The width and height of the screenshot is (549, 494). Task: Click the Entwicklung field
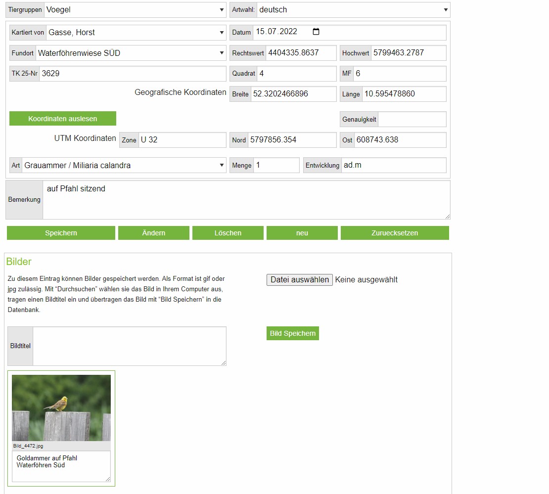coord(394,165)
